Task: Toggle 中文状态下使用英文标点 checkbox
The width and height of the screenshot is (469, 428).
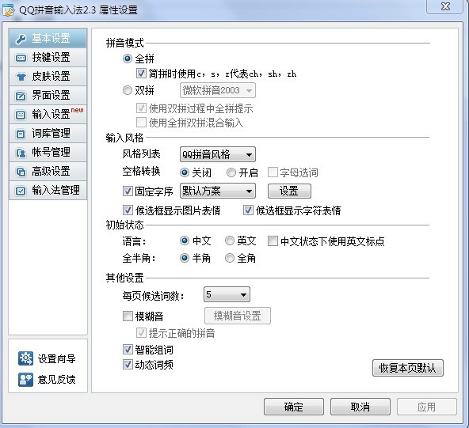Action: 273,241
